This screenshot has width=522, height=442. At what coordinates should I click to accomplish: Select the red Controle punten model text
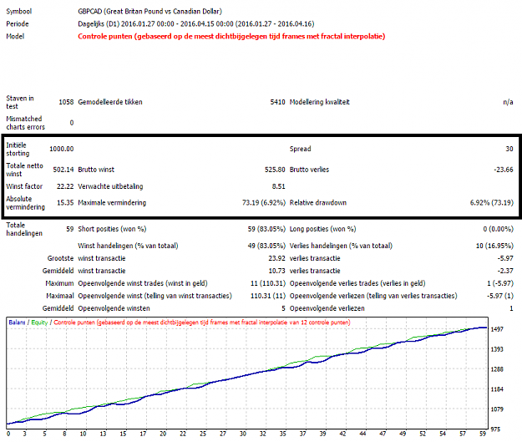[x=231, y=36]
